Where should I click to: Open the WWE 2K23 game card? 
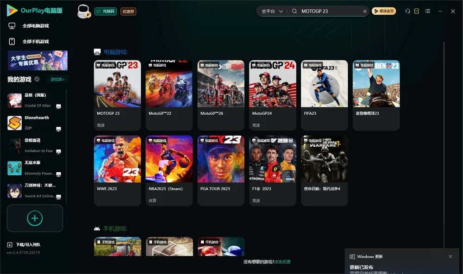coord(117,170)
